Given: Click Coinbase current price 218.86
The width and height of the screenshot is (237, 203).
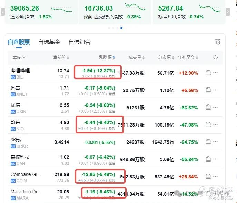Looking at the screenshot, I should [x=62, y=174].
